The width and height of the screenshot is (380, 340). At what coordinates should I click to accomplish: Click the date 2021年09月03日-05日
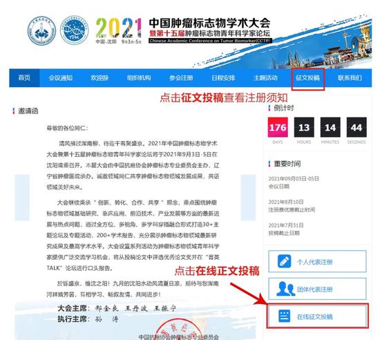click(294, 178)
